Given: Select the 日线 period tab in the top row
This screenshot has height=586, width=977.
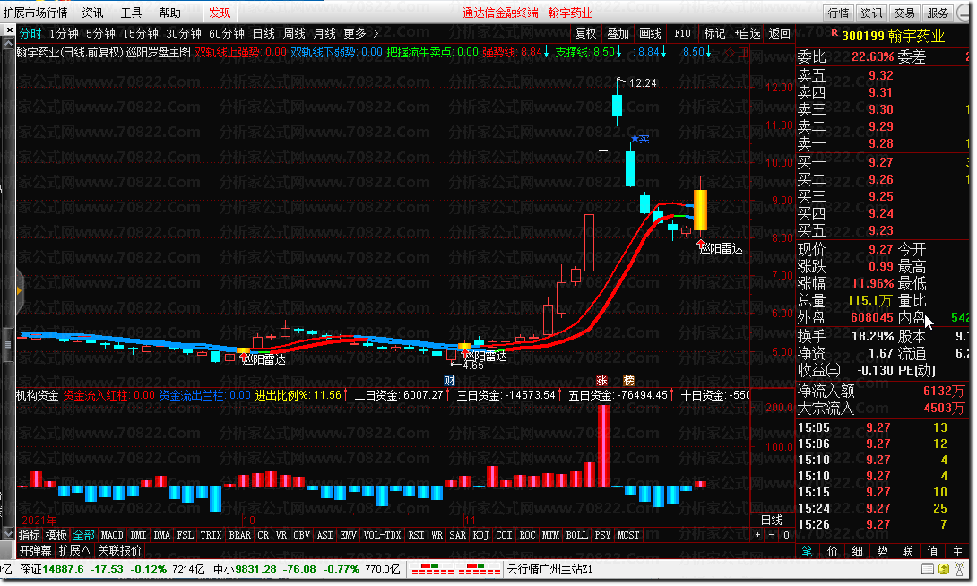Looking at the screenshot, I should [x=264, y=33].
